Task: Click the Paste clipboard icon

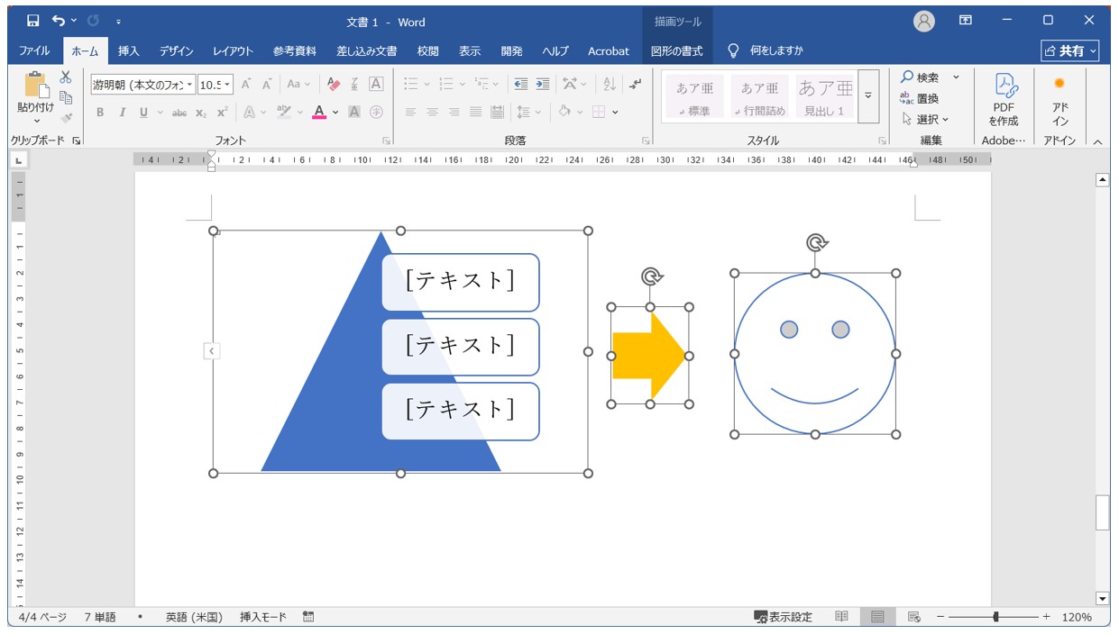Action: click(x=36, y=85)
